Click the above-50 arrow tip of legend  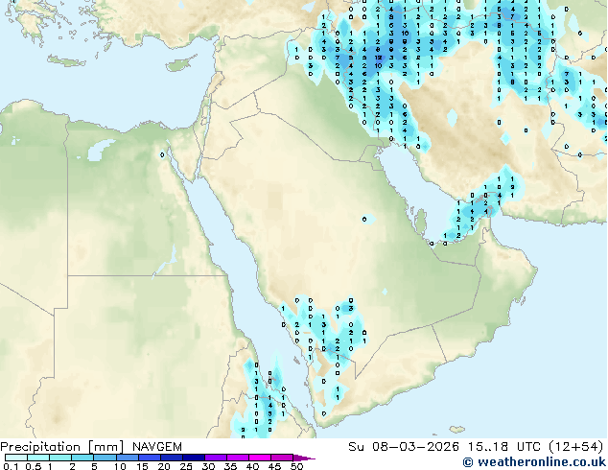304,458
